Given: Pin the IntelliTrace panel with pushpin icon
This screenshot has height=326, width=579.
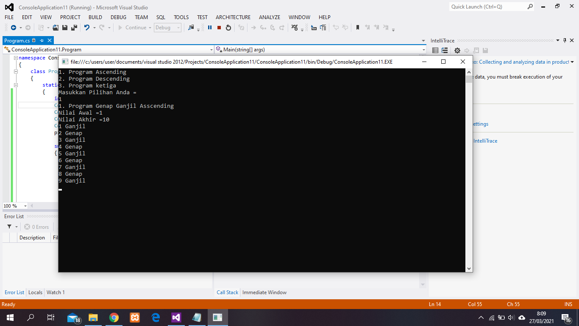Looking at the screenshot, I should [x=565, y=40].
